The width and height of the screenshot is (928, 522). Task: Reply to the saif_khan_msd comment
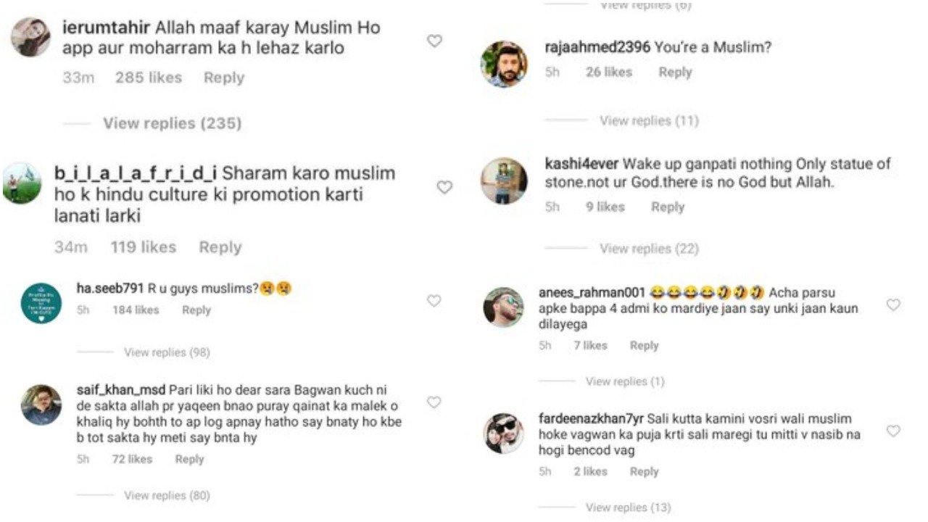tap(189, 459)
